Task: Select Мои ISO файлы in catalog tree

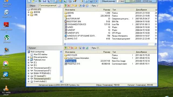Action: 40,54
